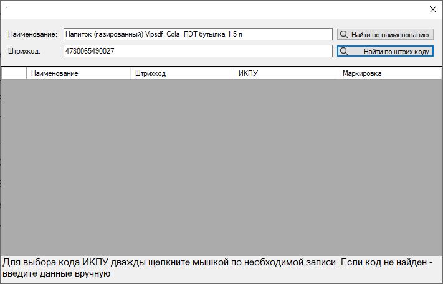Select the ИКПУ column header
Image resolution: width=443 pixels, height=284 pixels.
click(x=285, y=73)
